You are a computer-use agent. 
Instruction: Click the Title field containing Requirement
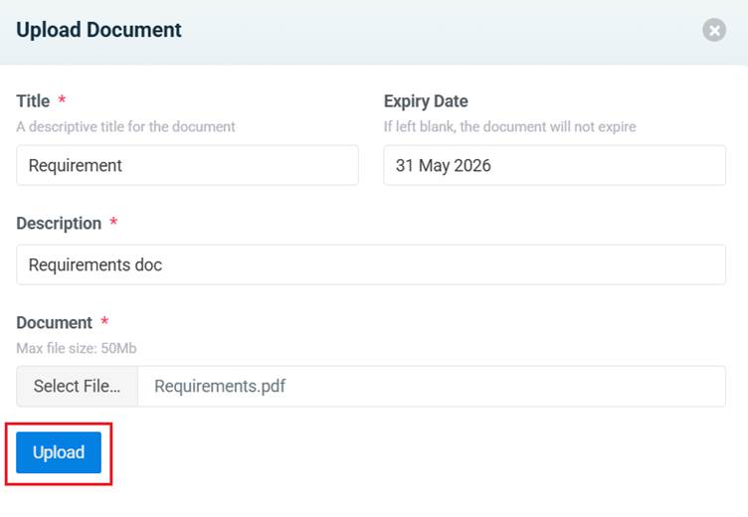coord(187,166)
